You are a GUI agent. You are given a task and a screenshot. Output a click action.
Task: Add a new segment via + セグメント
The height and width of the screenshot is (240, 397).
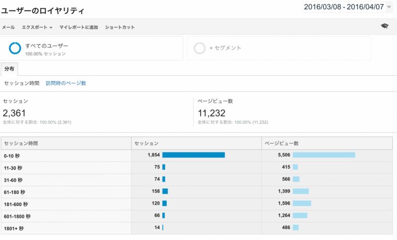[225, 48]
